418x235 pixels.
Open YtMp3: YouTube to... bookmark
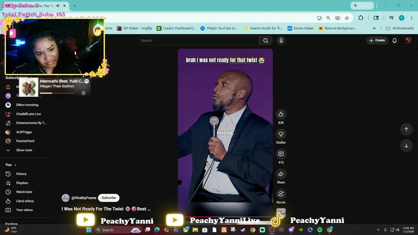tap(219, 28)
